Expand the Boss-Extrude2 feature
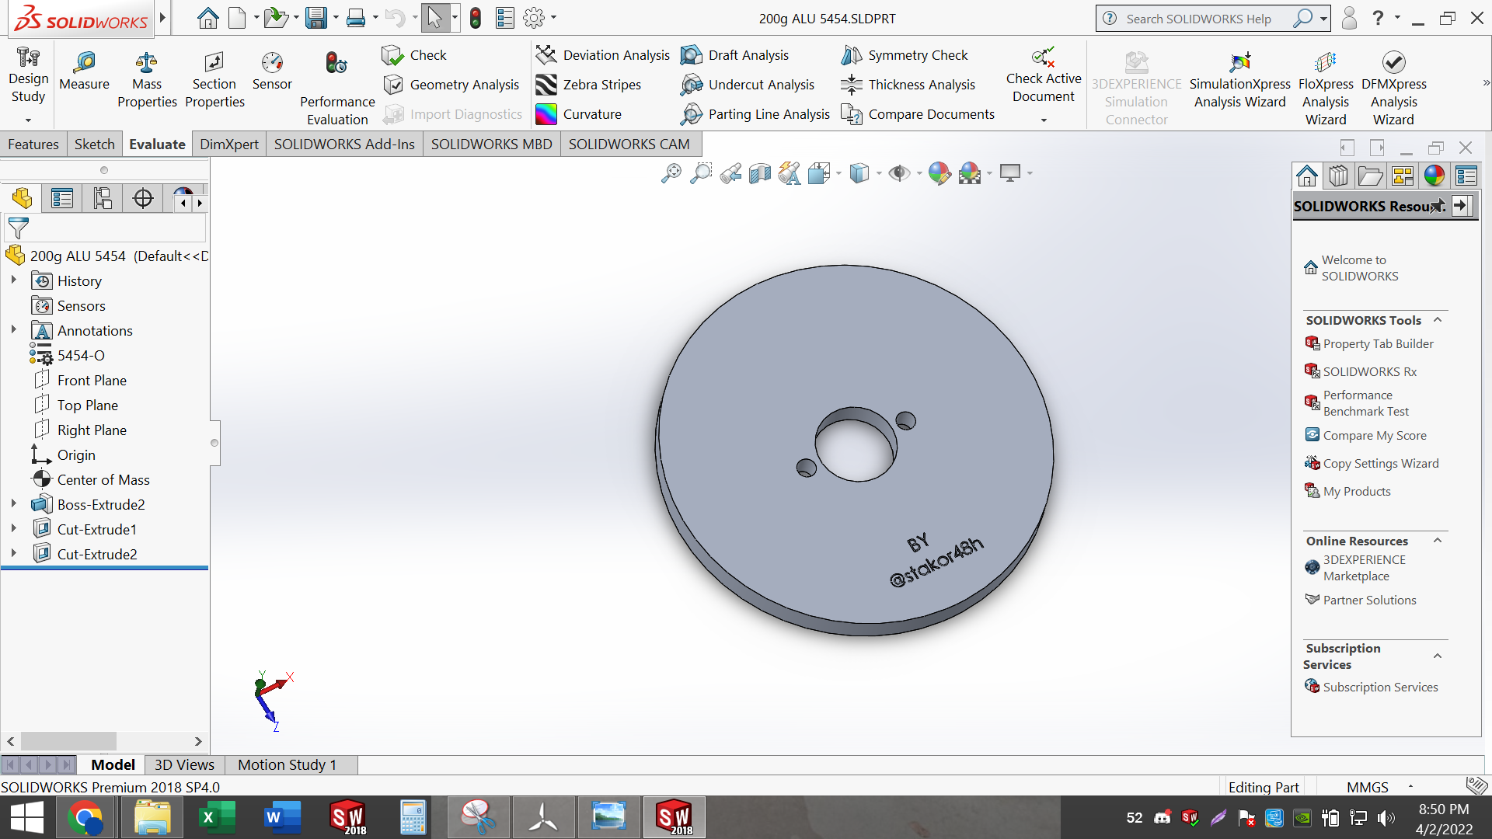The width and height of the screenshot is (1492, 839). pyautogui.click(x=13, y=503)
